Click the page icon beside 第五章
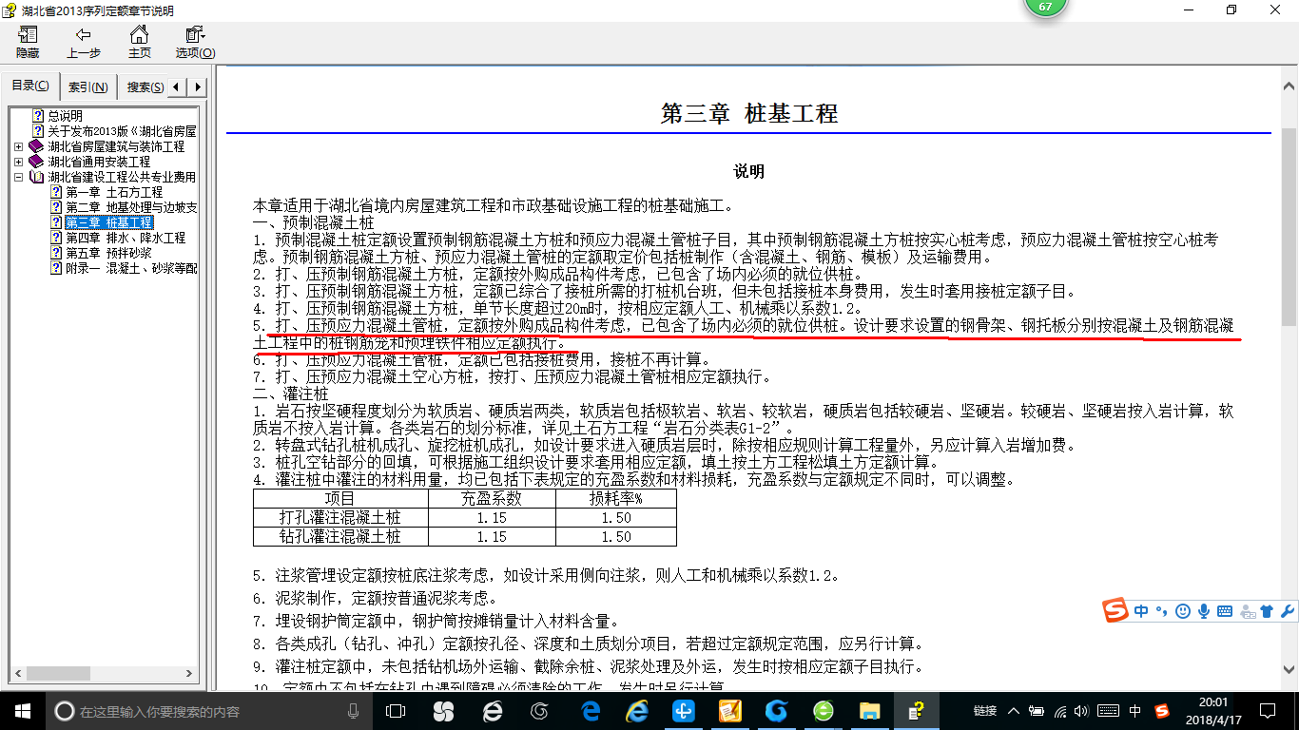1299x730 pixels. [x=56, y=253]
